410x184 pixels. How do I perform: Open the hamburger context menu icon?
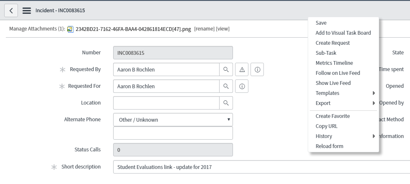27,10
